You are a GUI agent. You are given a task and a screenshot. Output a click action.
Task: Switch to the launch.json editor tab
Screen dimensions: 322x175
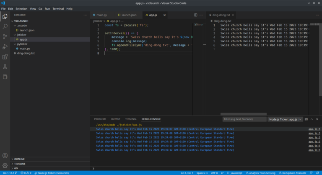point(129,15)
